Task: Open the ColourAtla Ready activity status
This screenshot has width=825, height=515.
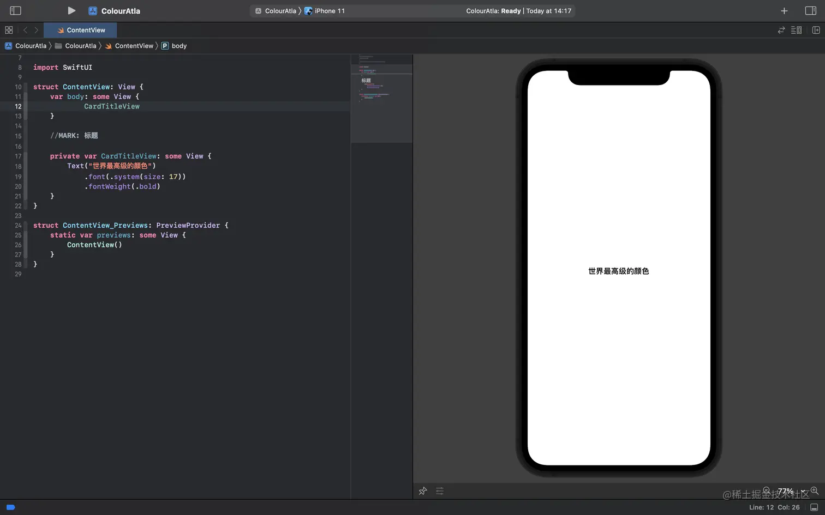Action: 518,11
